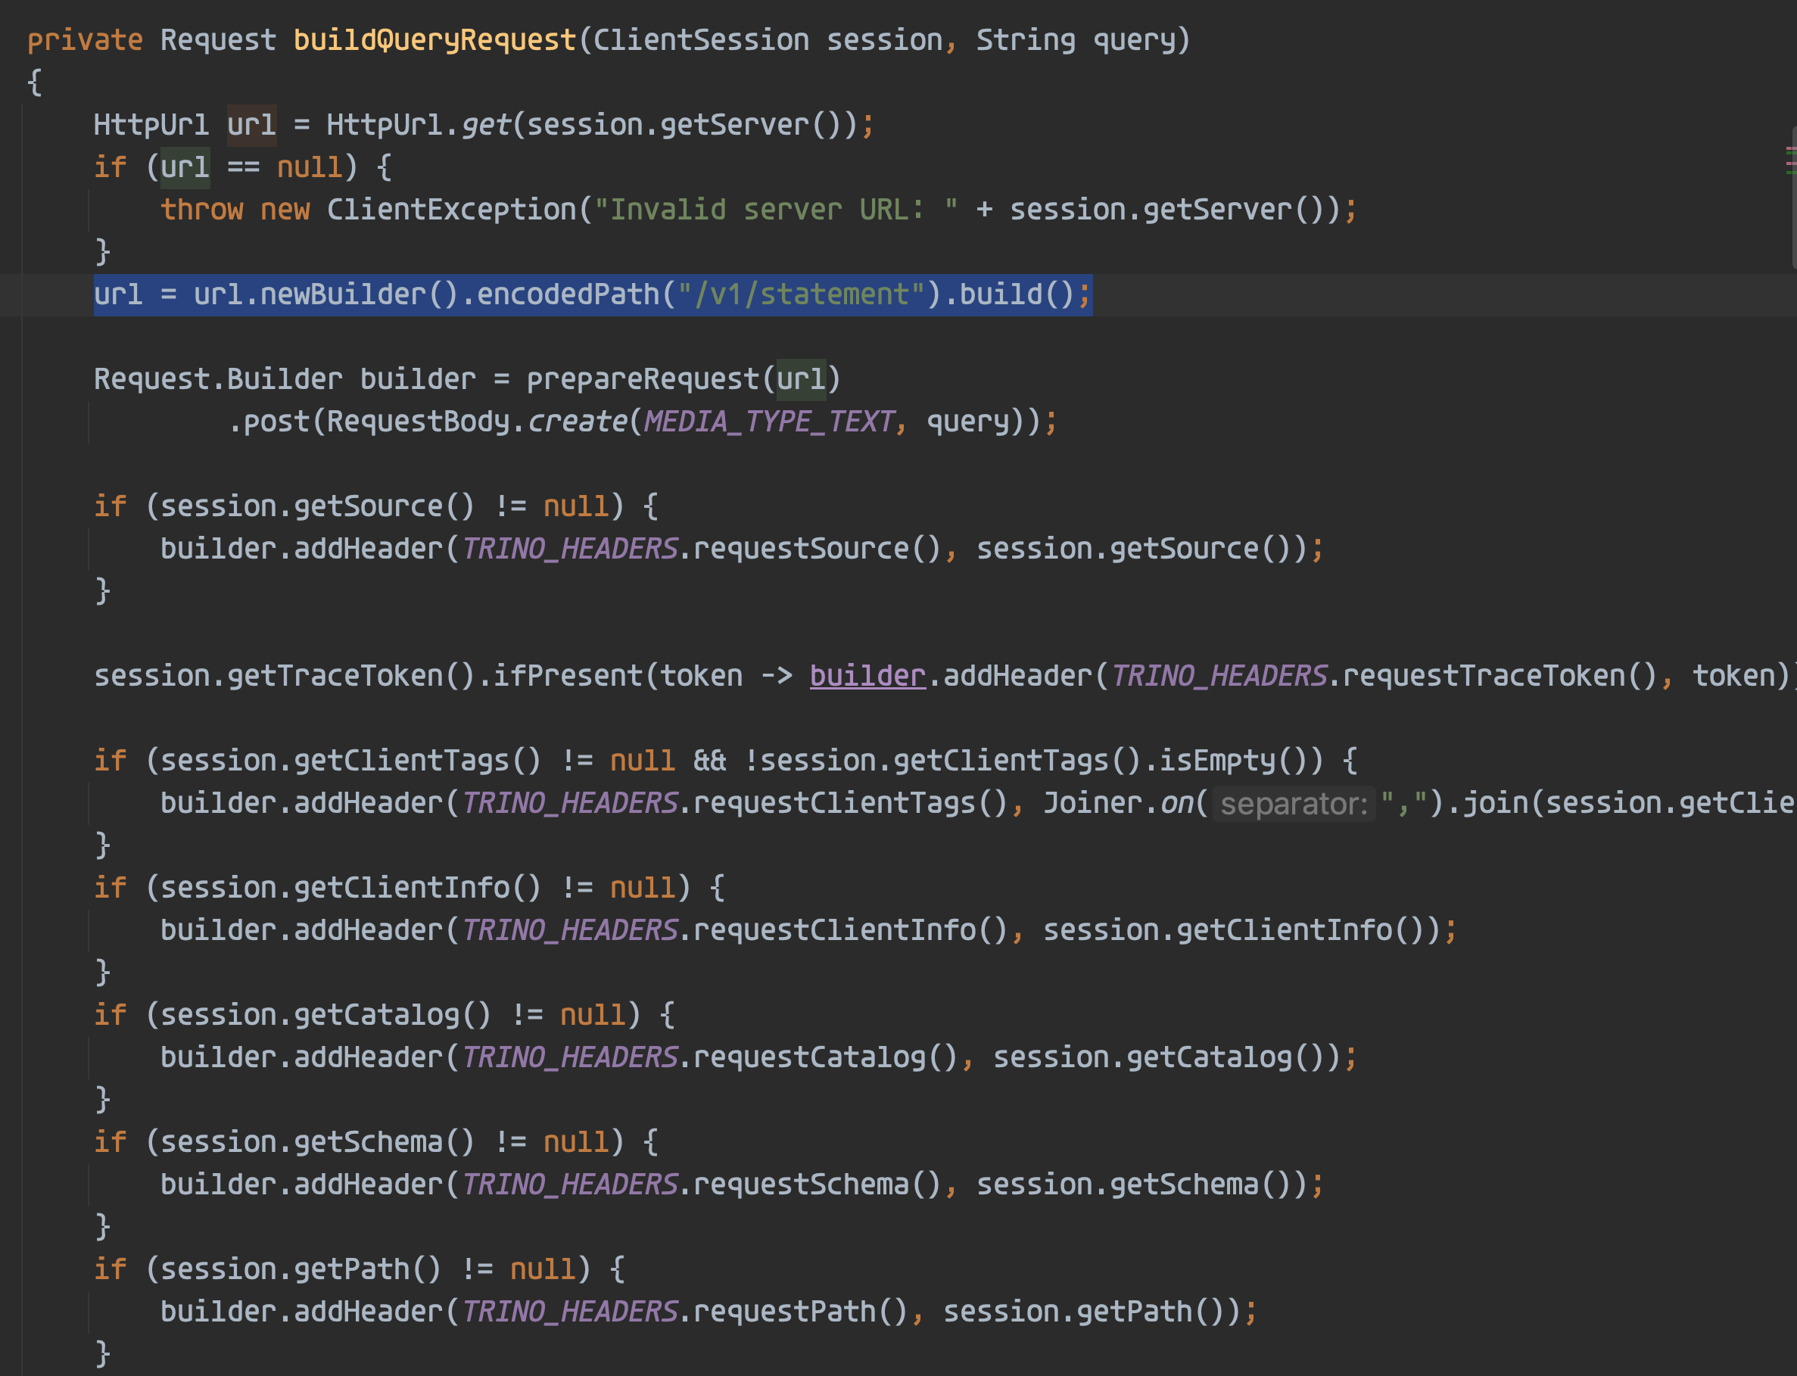Click the highlighted url argument in prepareRequest
This screenshot has height=1376, width=1797.
[800, 379]
